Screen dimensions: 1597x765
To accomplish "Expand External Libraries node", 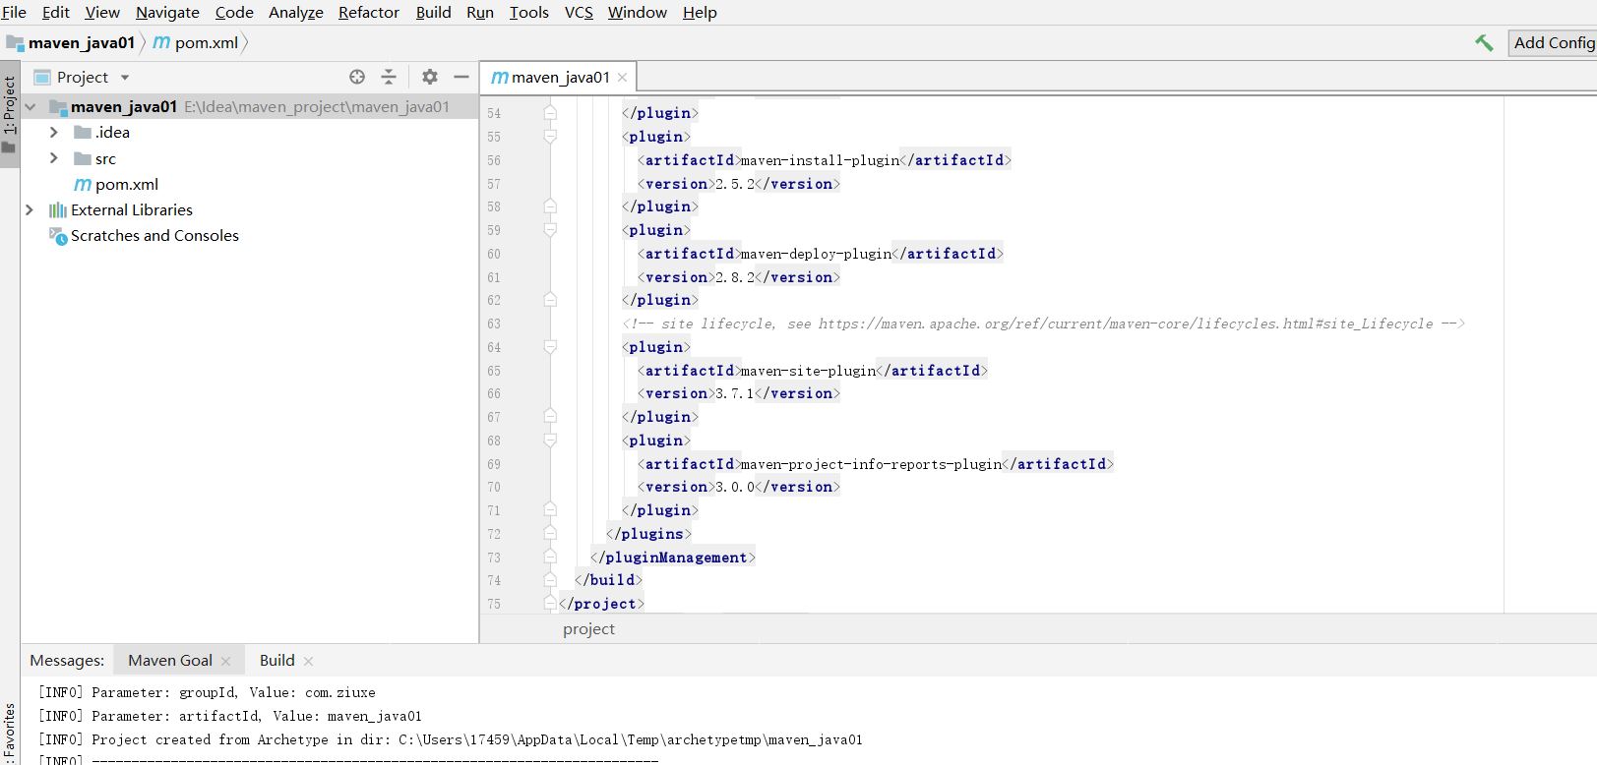I will 30,209.
